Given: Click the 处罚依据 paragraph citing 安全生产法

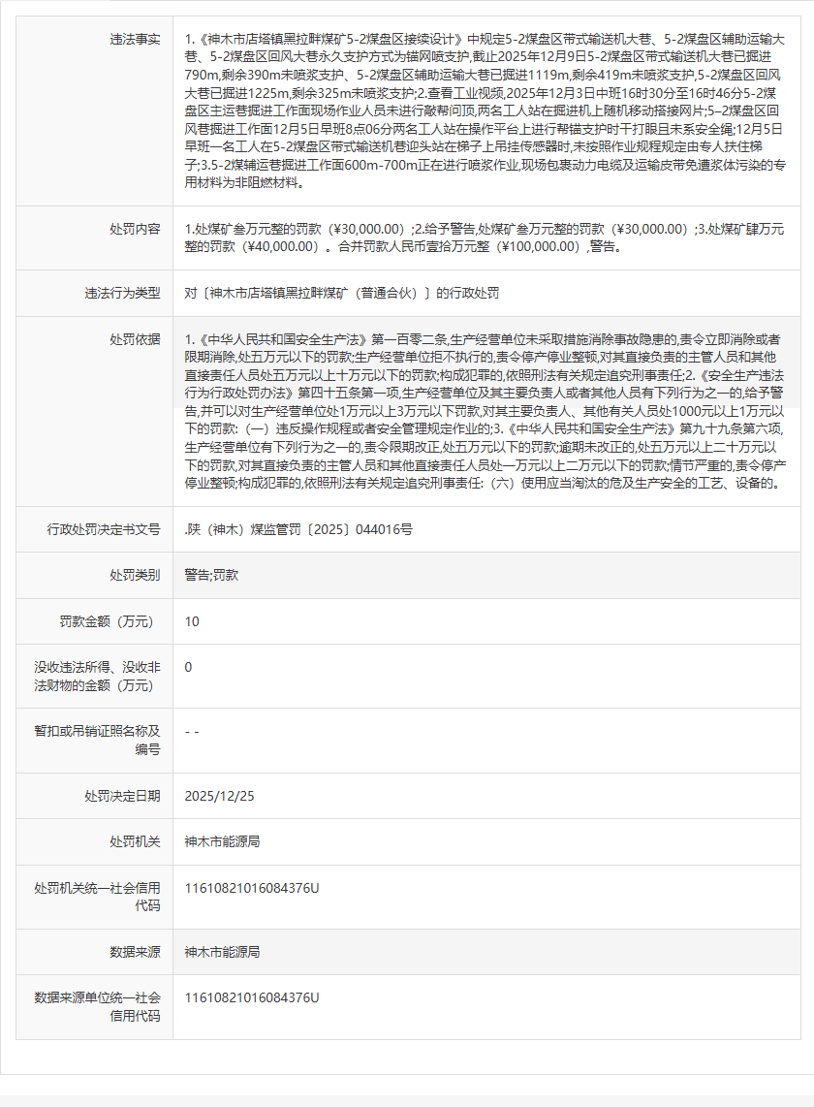Looking at the screenshot, I should tap(485, 412).
